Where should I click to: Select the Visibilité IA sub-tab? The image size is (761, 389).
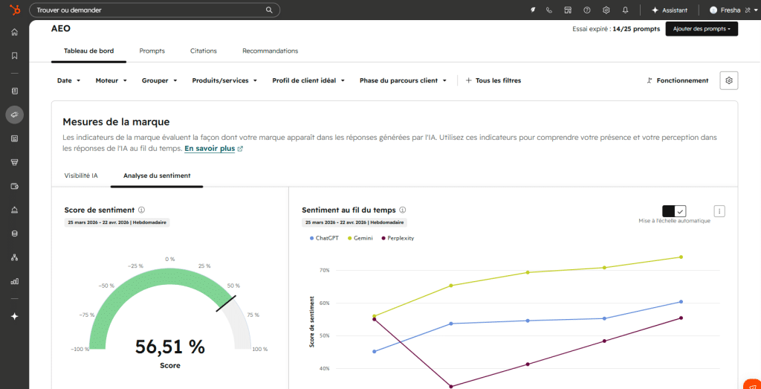click(x=81, y=176)
